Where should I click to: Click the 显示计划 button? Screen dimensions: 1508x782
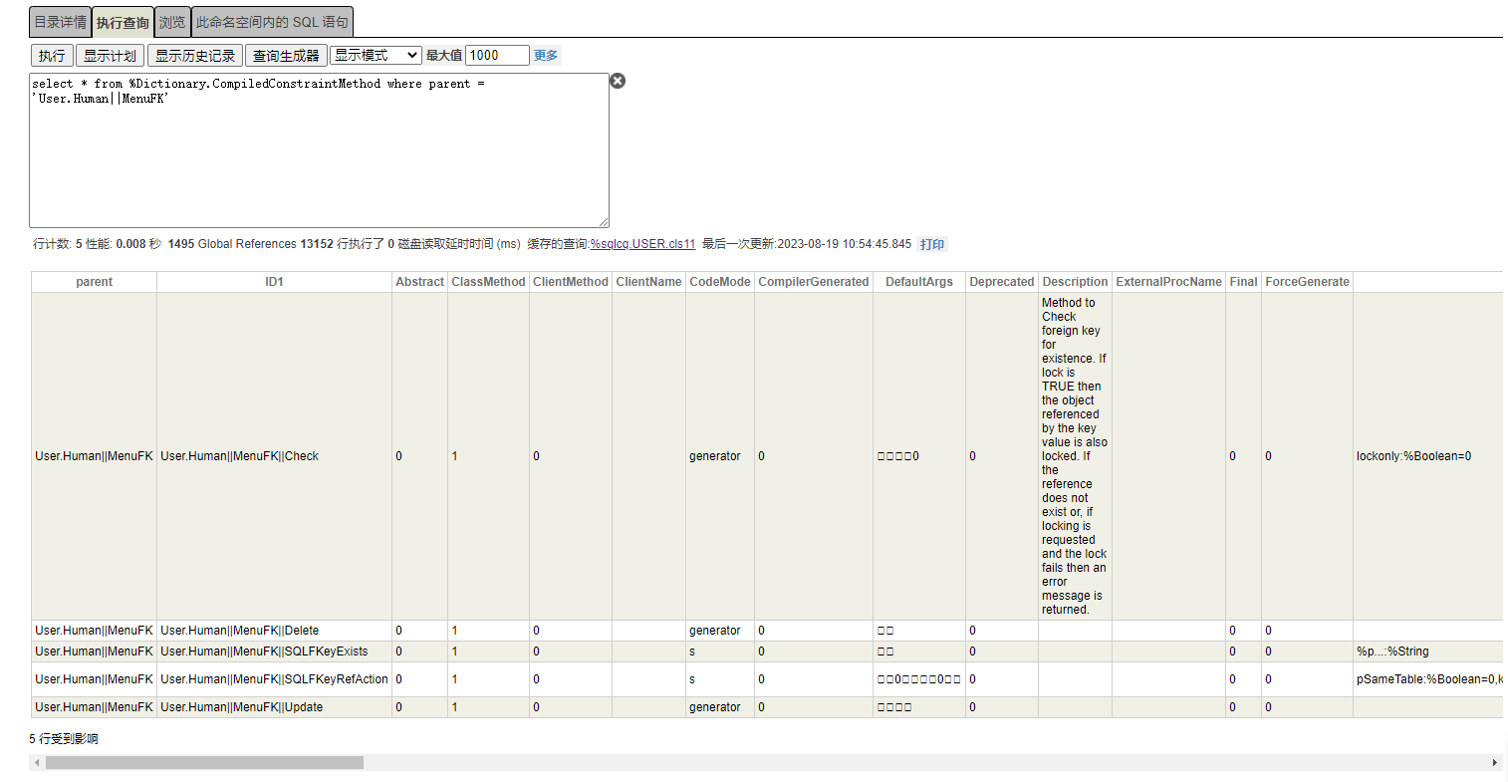(x=110, y=56)
